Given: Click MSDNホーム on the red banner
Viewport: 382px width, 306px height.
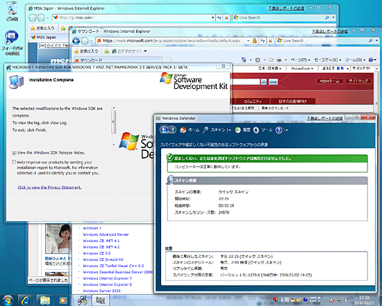Looking at the screenshot, I should click(329, 81).
